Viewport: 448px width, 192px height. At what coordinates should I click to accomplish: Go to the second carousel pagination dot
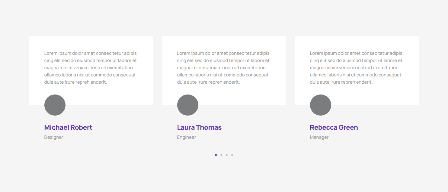pos(221,155)
